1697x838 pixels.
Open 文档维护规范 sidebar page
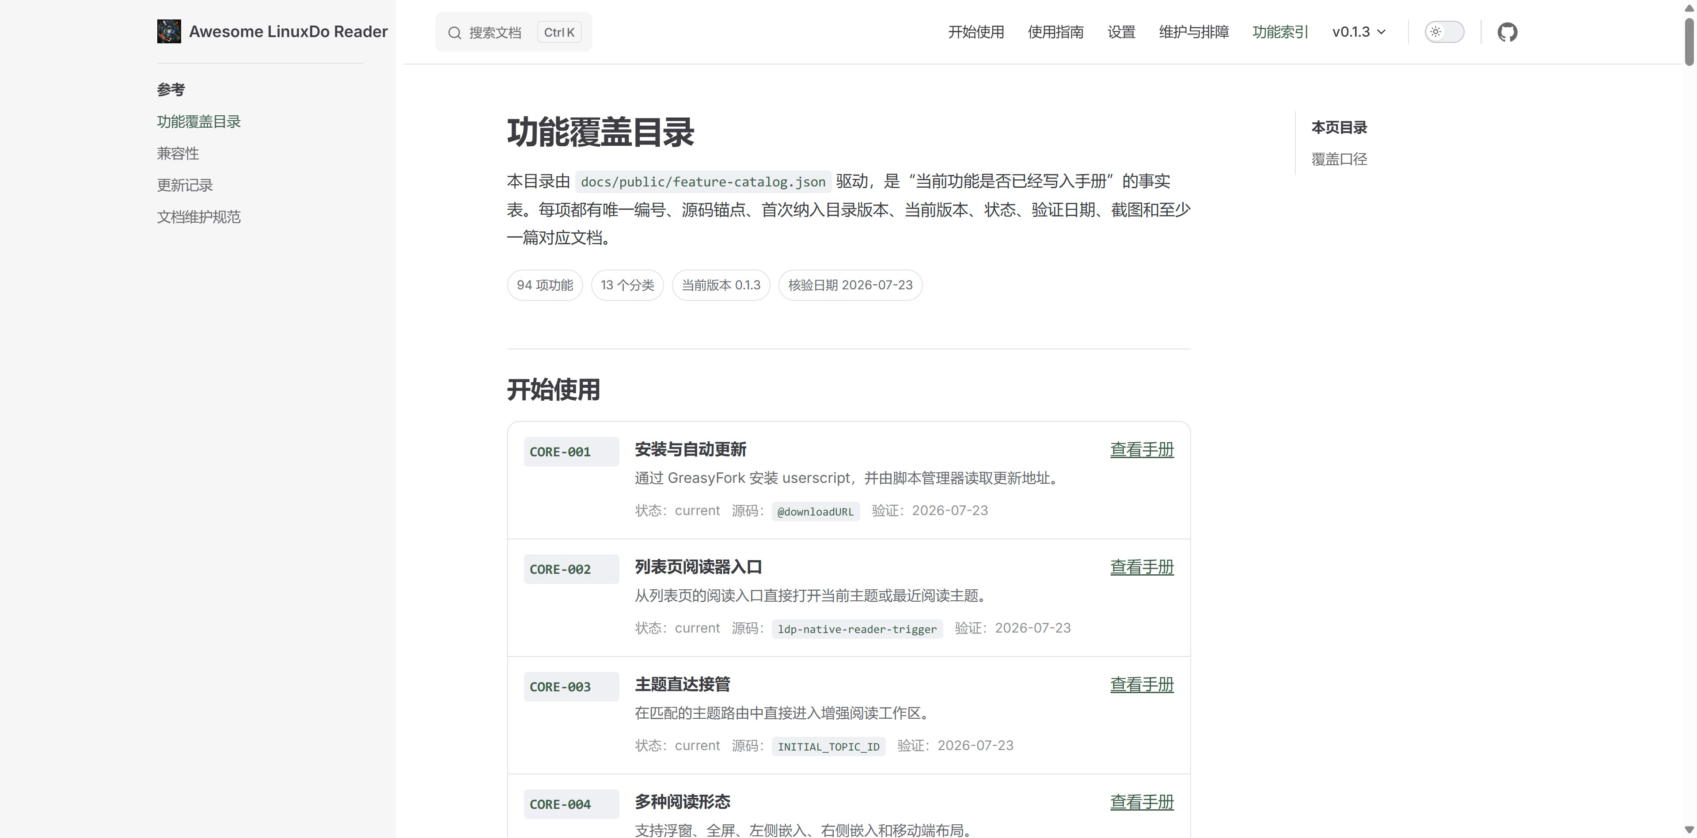click(198, 217)
